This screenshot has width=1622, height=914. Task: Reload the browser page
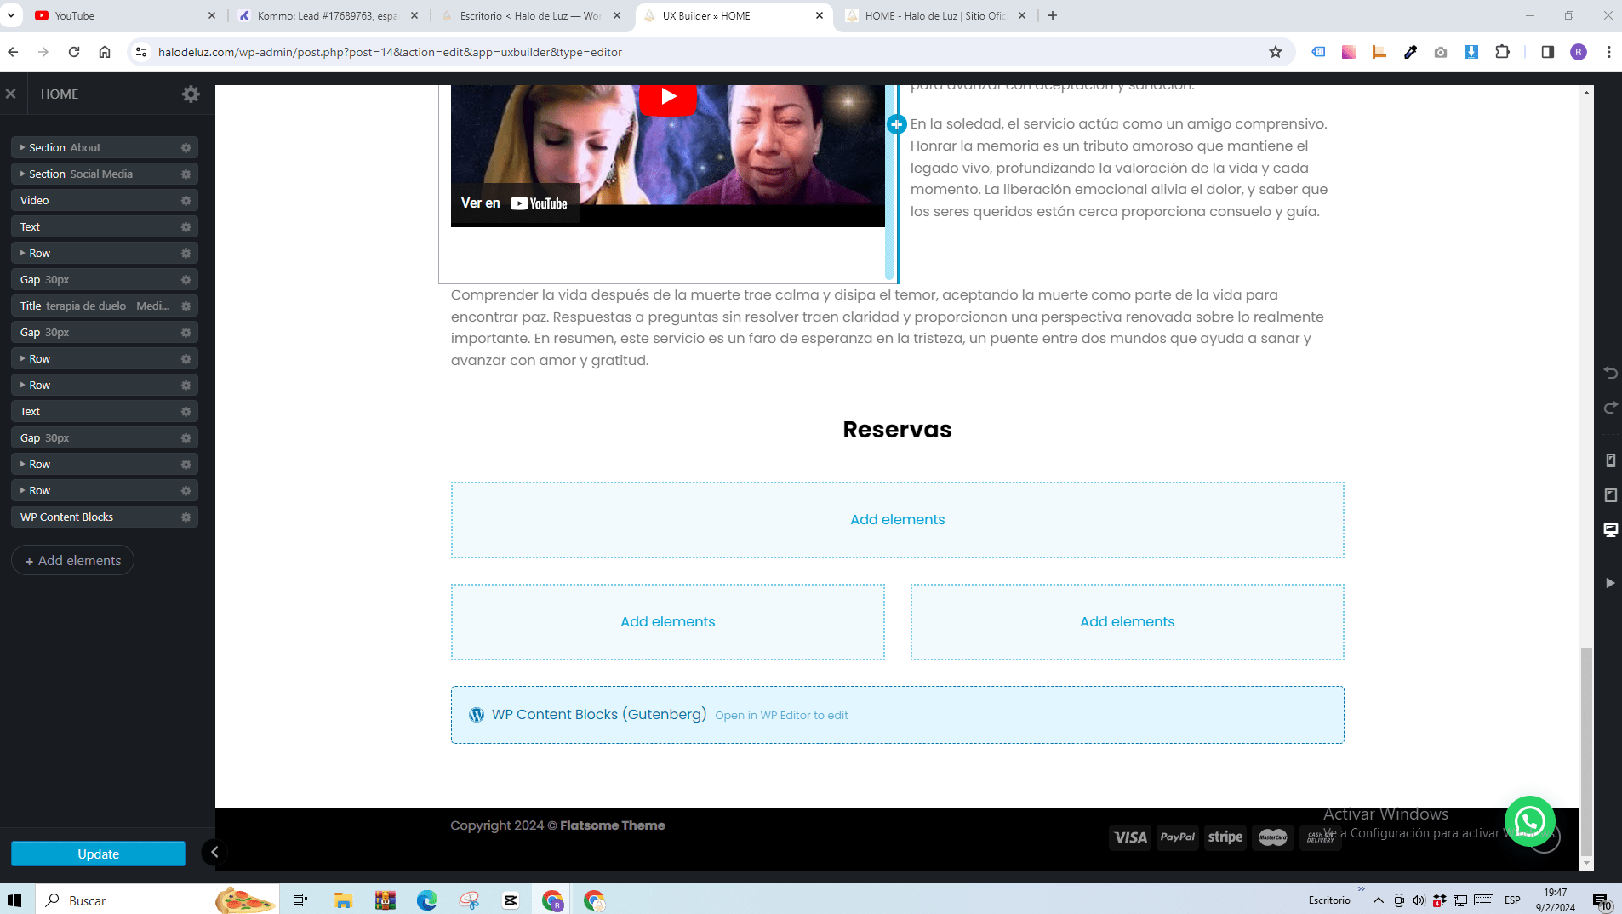pos(74,52)
